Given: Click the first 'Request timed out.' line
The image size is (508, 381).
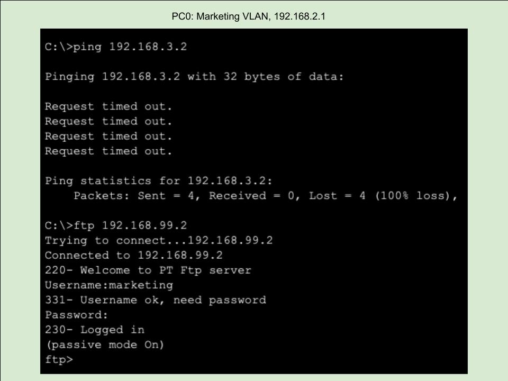Looking at the screenshot, I should (x=108, y=106).
